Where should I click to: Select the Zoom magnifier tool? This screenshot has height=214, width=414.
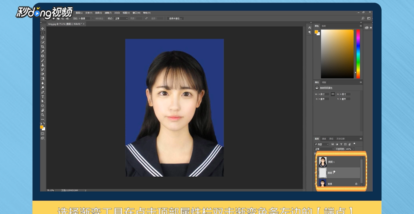tap(43, 115)
